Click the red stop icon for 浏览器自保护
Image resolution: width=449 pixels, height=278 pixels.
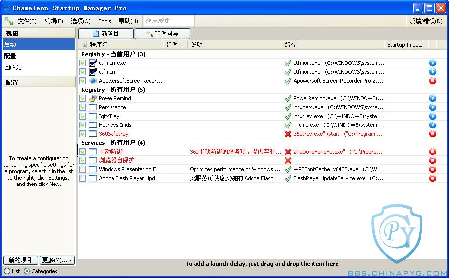pyautogui.click(x=432, y=160)
